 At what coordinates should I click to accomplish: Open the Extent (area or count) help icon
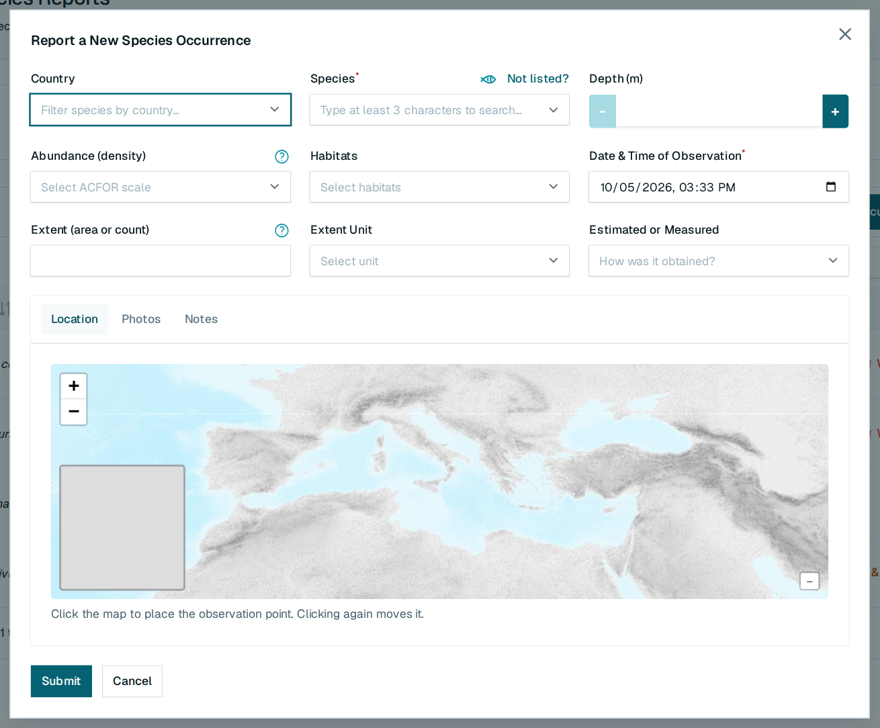click(x=282, y=230)
